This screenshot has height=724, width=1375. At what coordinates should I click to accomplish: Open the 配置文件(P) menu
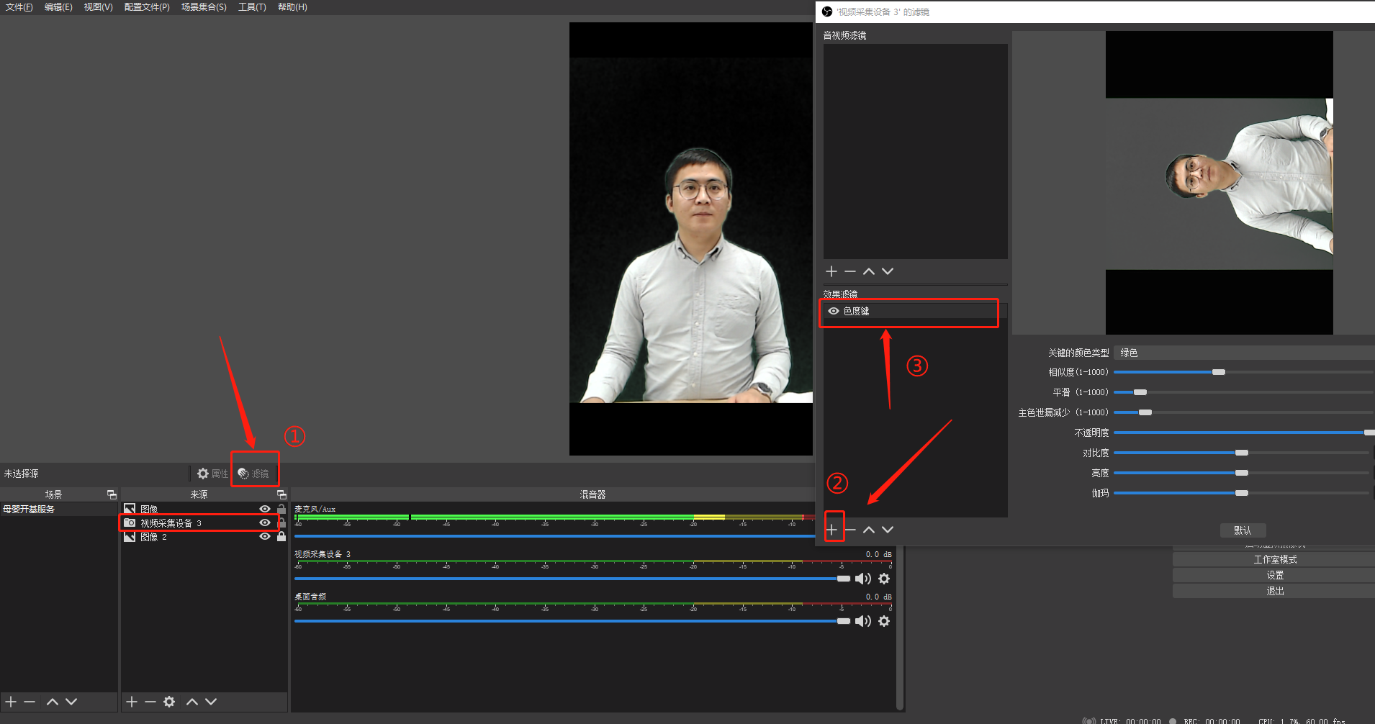(x=147, y=7)
